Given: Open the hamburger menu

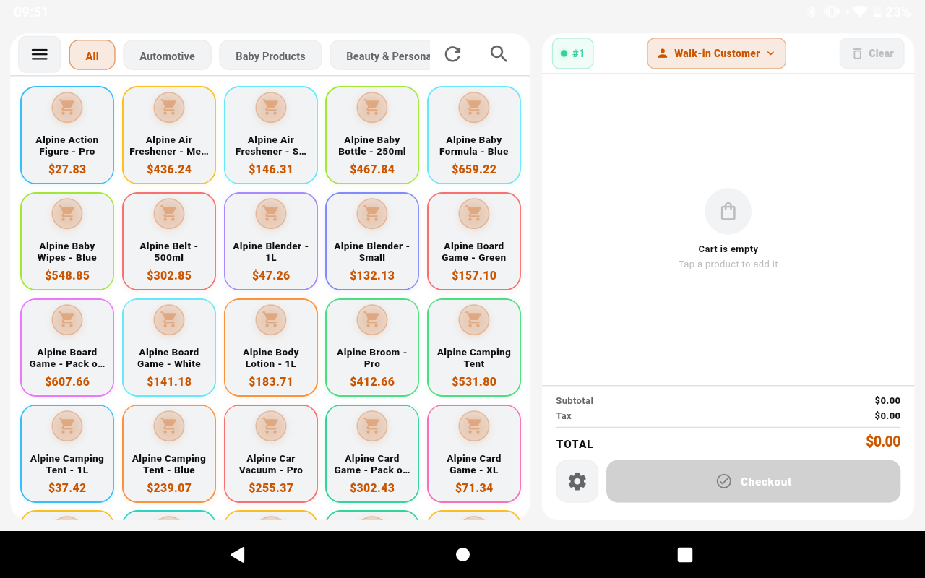Looking at the screenshot, I should 40,54.
